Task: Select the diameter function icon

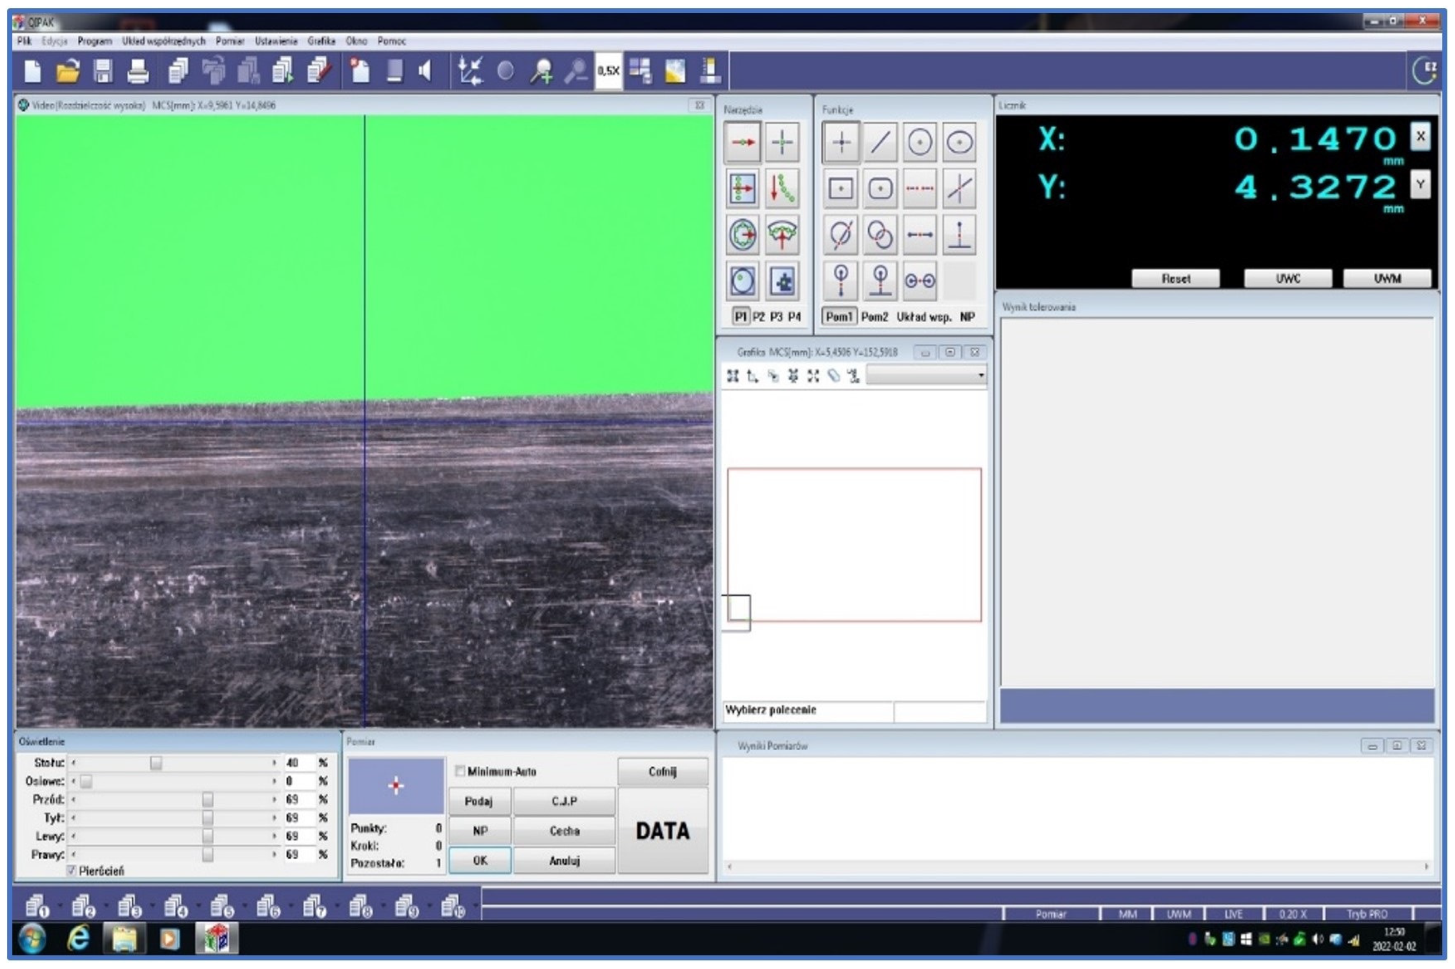Action: [x=840, y=235]
